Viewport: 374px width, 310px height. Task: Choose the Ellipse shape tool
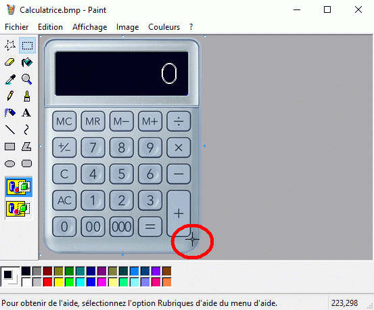click(x=10, y=164)
